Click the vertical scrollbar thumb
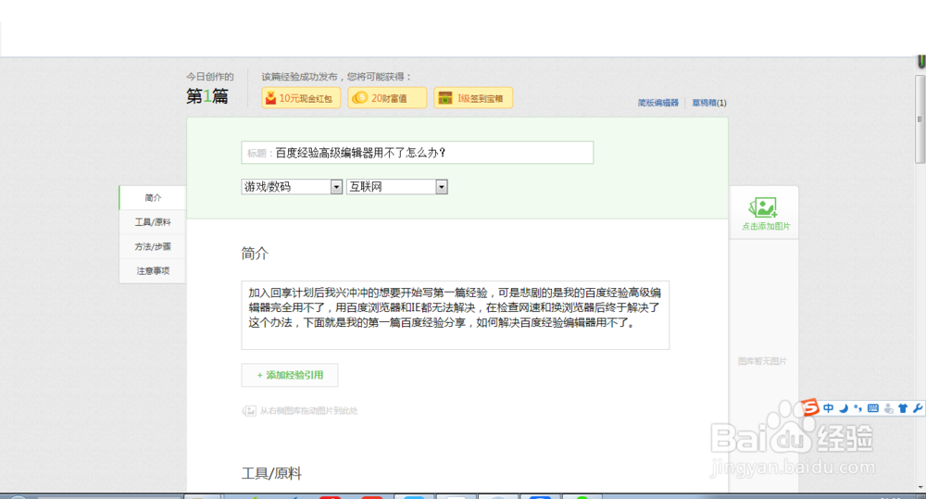 920,119
